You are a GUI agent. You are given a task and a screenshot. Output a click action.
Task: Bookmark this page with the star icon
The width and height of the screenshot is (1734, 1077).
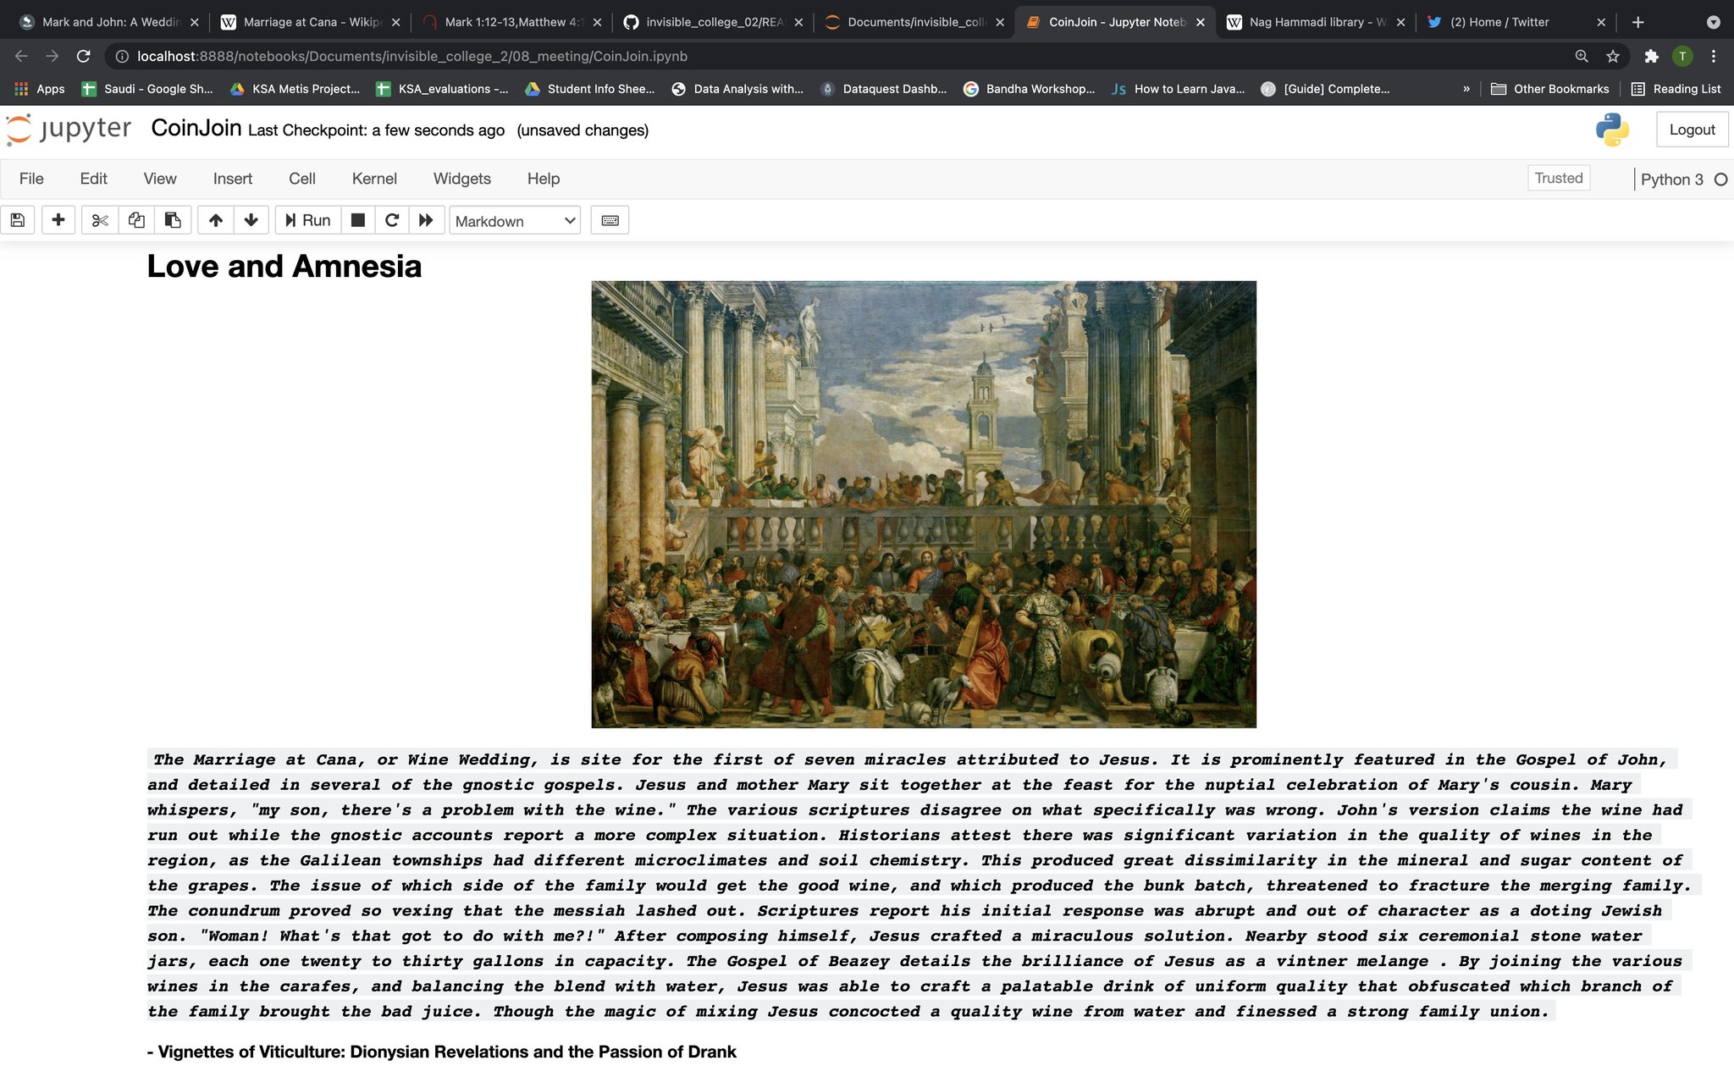[x=1612, y=56]
